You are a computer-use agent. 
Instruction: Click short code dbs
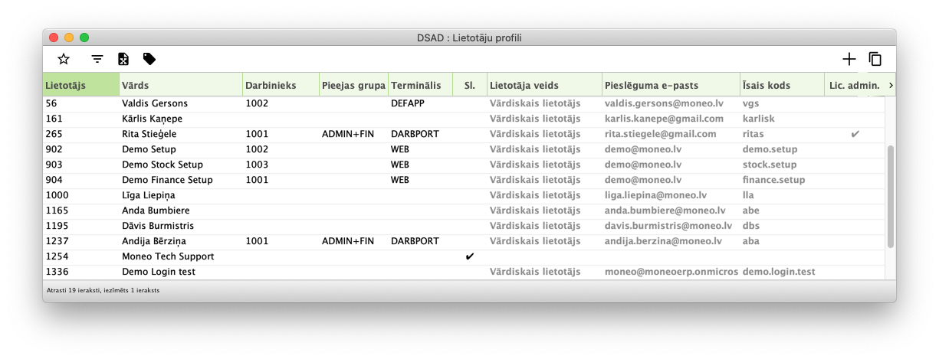click(751, 226)
